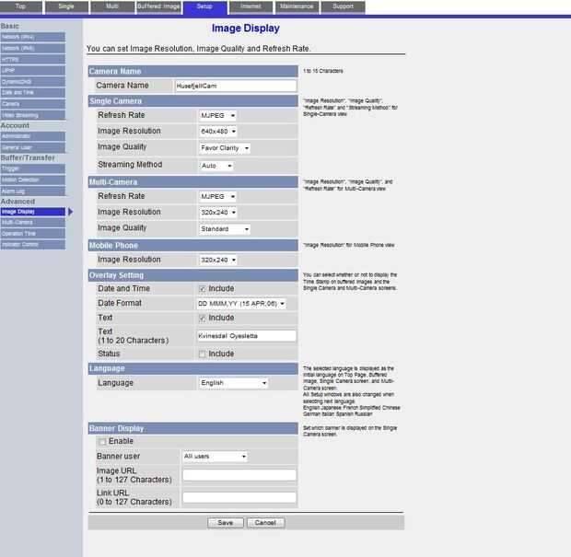Screen dimensions: 571x557
Task: Open Single Camera Image Quality dropdown
Action: point(225,148)
